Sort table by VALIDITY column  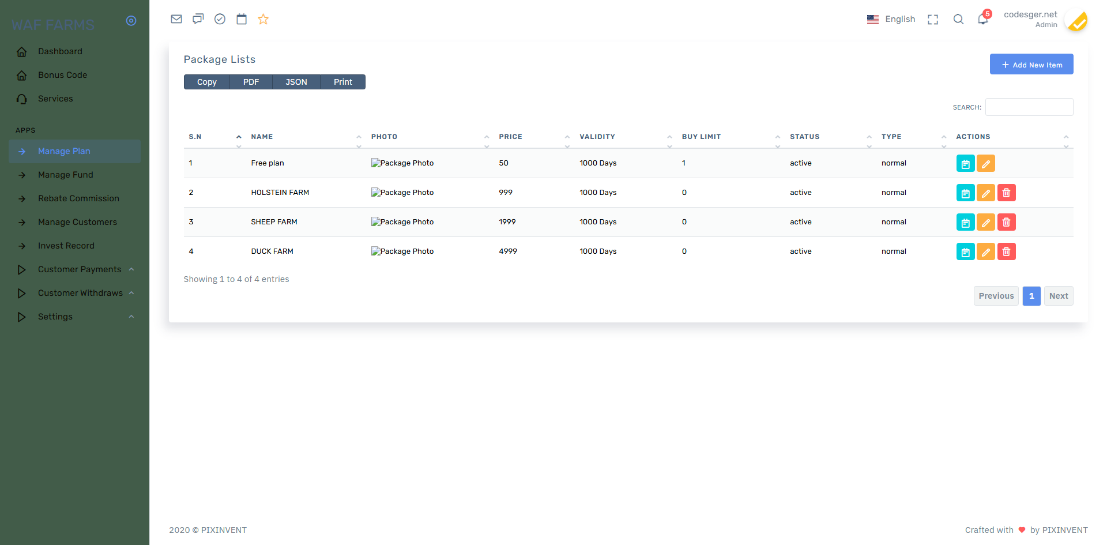point(626,137)
